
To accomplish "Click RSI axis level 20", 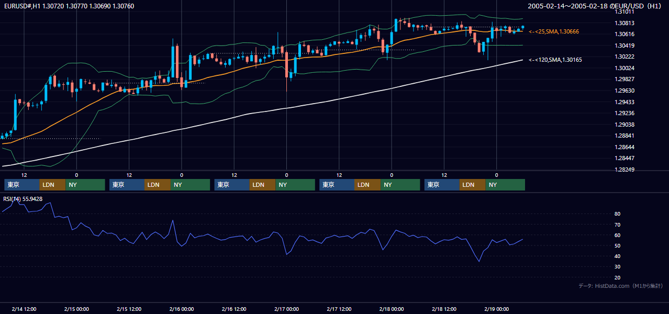I will pos(618,277).
